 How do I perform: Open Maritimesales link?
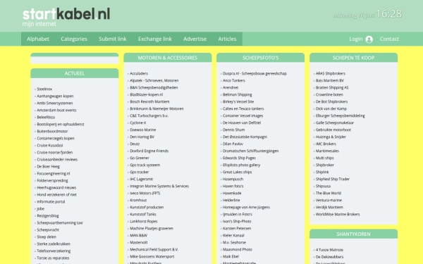pos(328,151)
